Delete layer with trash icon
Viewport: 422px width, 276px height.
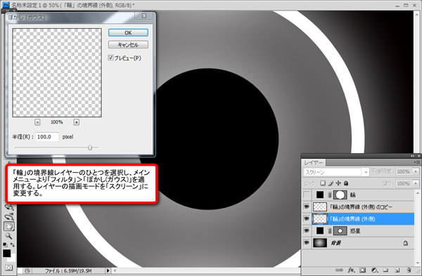(409, 270)
